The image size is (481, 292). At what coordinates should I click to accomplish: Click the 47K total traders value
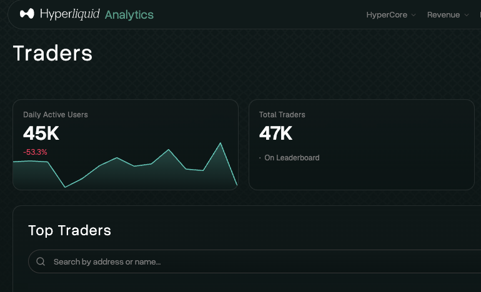(275, 134)
